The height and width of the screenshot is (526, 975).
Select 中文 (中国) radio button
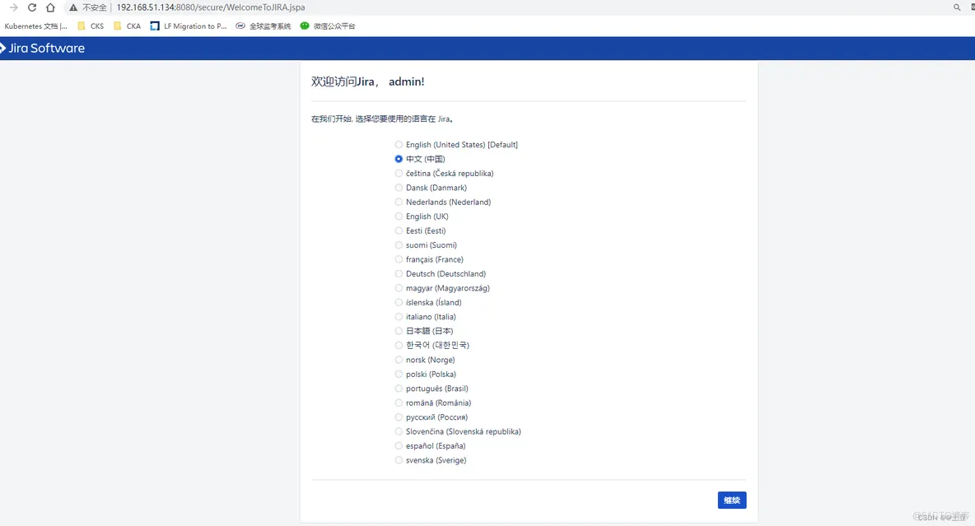point(399,159)
